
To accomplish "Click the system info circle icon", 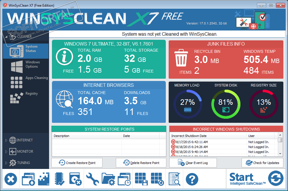I will click(x=64, y=57).
